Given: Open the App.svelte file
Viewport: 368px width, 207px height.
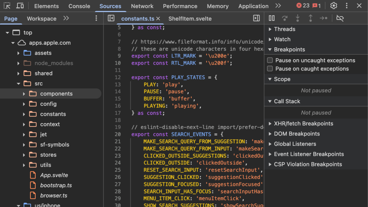Looking at the screenshot, I should 54,175.
